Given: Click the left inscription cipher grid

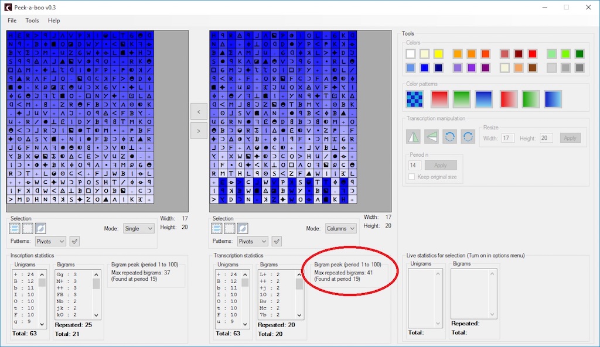Looking at the screenshot, I should pos(80,117).
